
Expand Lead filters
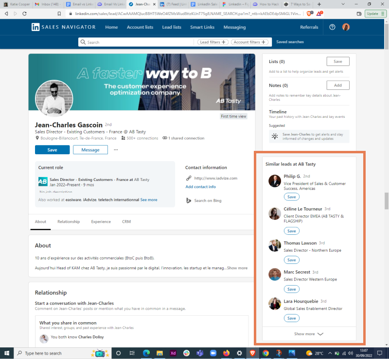pos(212,42)
